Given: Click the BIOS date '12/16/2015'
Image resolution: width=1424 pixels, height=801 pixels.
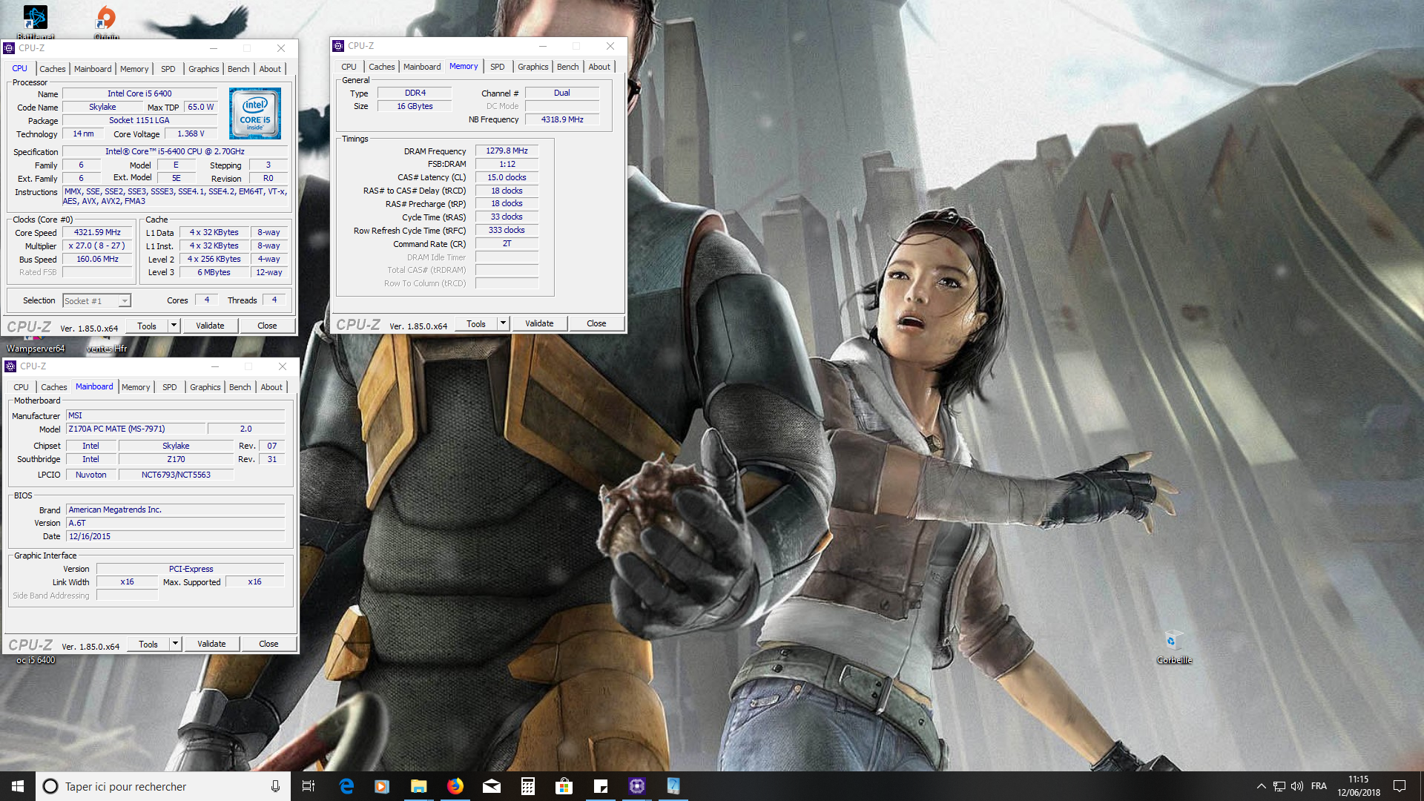Looking at the screenshot, I should coord(176,536).
